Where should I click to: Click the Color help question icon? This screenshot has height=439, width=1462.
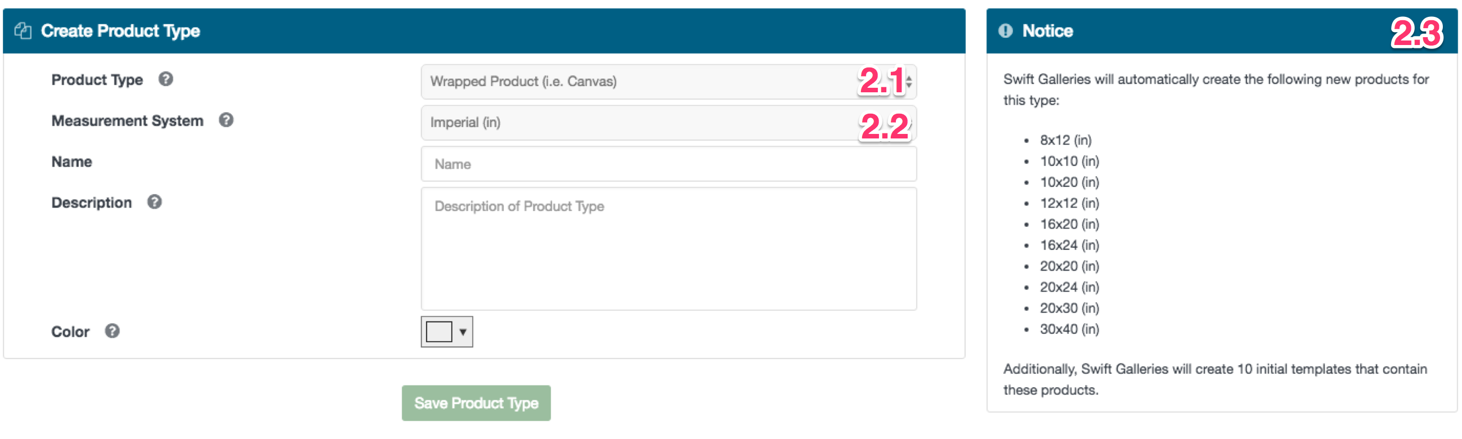point(113,330)
